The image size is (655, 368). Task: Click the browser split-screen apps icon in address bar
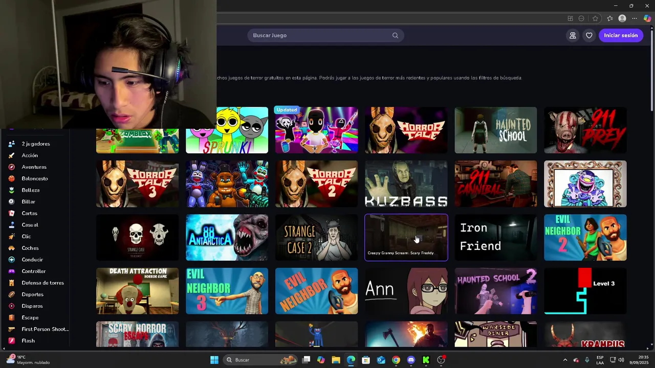[570, 18]
